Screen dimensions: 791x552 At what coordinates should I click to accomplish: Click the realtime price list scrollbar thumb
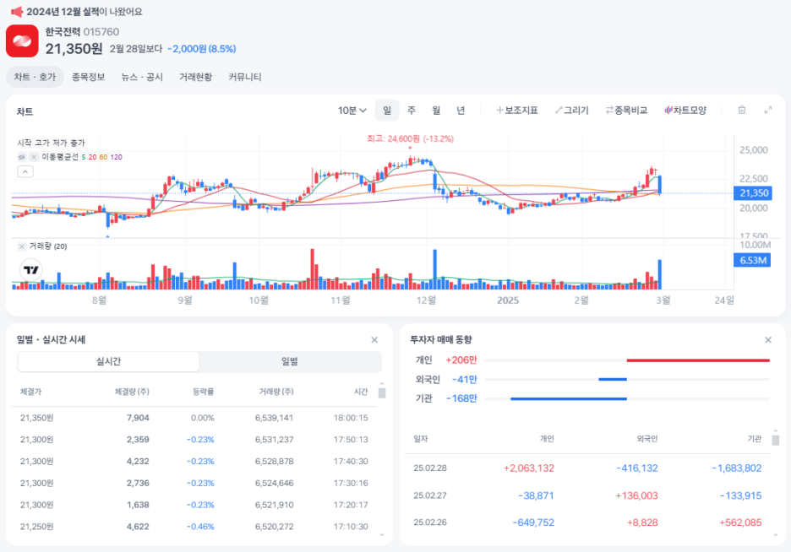point(382,392)
